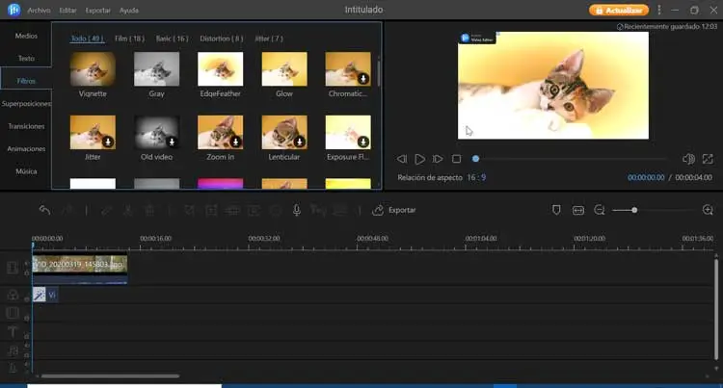The image size is (723, 388).
Task: Click the pencil Edit icon in toolbar
Action: [x=106, y=210]
